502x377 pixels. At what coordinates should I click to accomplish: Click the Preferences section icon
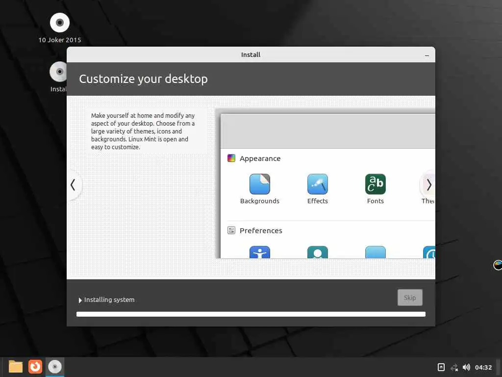[231, 230]
